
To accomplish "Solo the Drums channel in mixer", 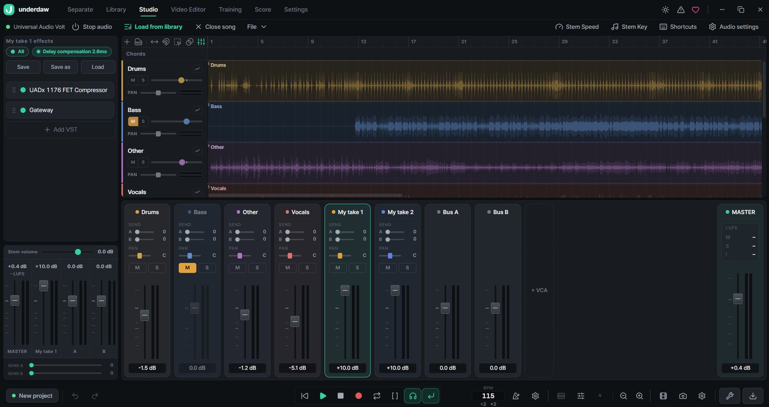I will tap(157, 268).
